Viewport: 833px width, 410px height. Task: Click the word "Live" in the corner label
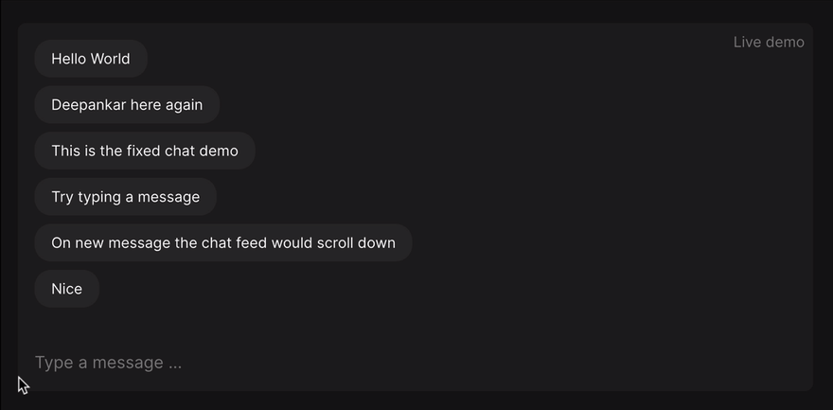[748, 43]
